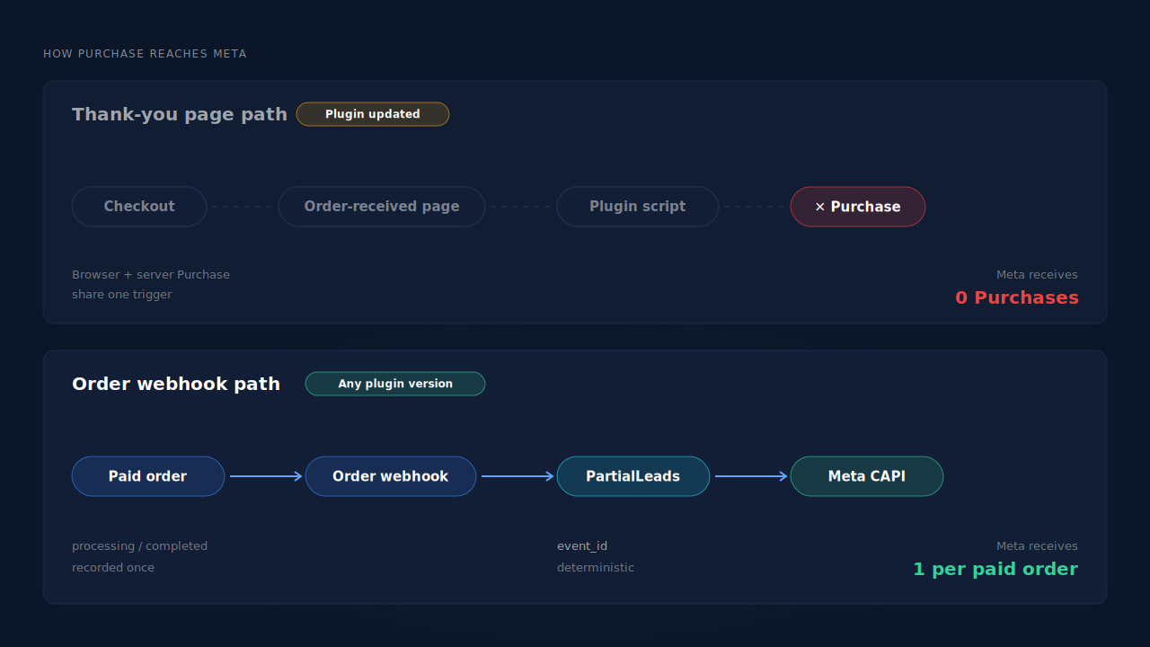This screenshot has width=1150, height=647.
Task: Click the Order webhook path heading
Action: 176,384
